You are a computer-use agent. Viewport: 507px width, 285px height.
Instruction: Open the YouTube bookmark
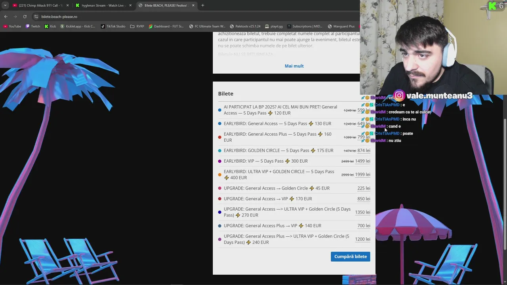(12, 27)
